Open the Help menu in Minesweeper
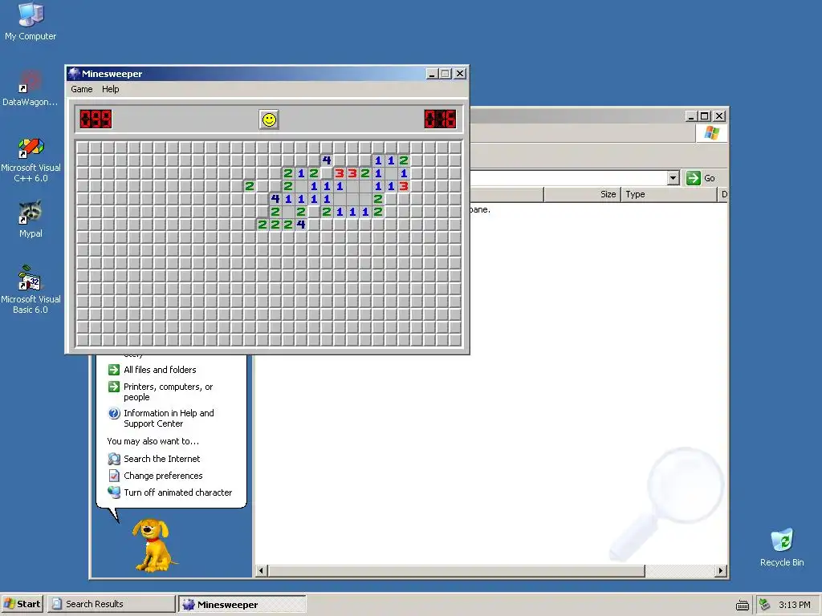The image size is (822, 616). point(111,89)
